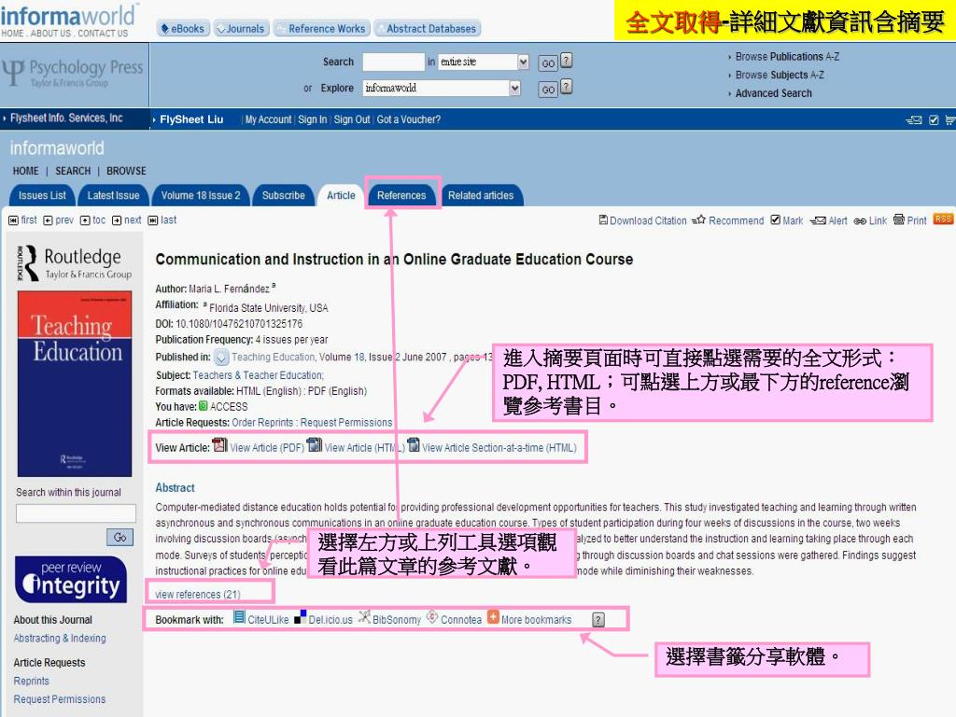Click the Teaching Education link in Published in
This screenshot has height=717, width=956.
274,358
